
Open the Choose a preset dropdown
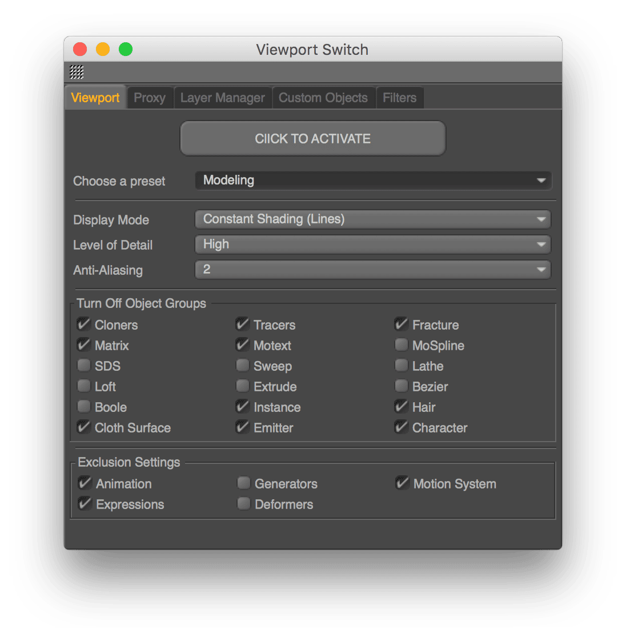tap(373, 181)
